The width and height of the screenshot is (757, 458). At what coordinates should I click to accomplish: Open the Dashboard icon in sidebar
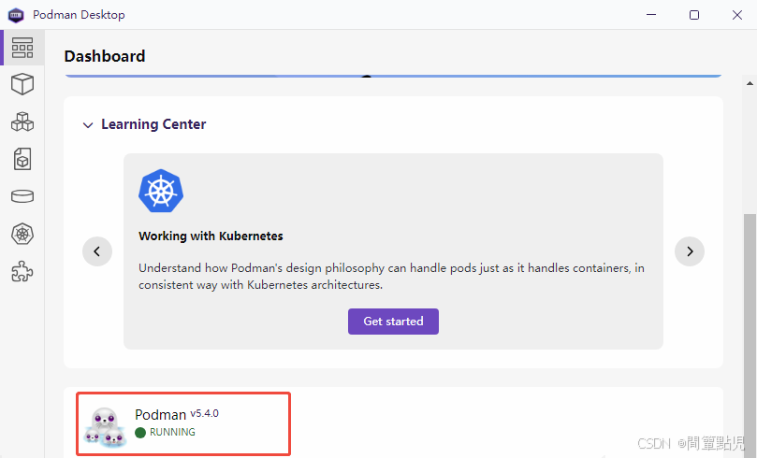coord(22,48)
